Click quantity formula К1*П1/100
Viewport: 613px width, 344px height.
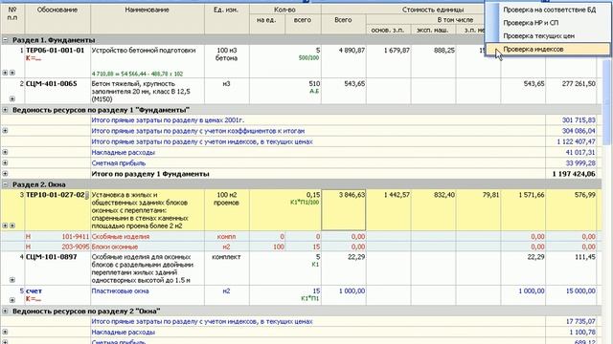coord(305,203)
